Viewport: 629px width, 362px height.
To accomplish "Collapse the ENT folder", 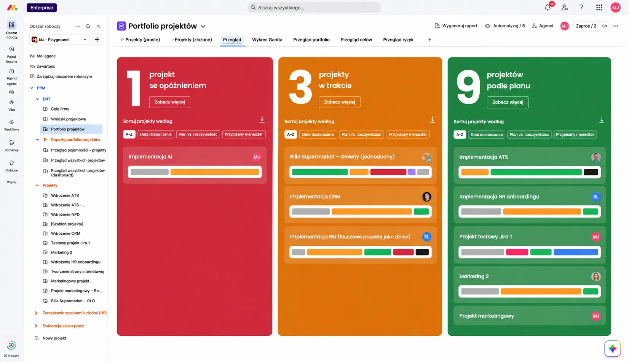I will pos(37,99).
